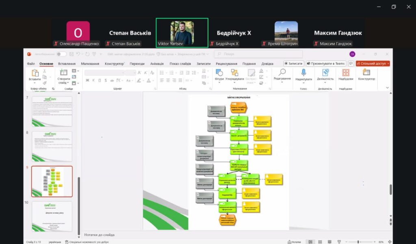Open the Designer (Конструктор) icon on ribbon

[366, 73]
